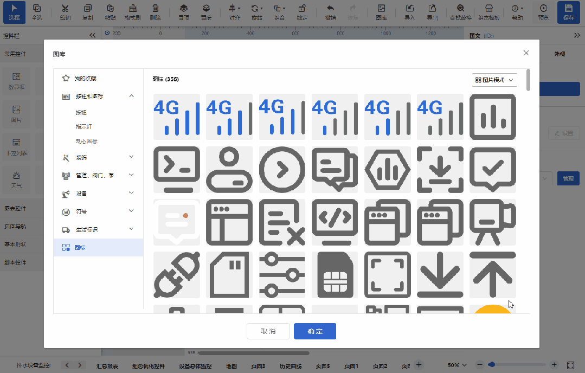Close the 图库 dialog with X

[526, 53]
